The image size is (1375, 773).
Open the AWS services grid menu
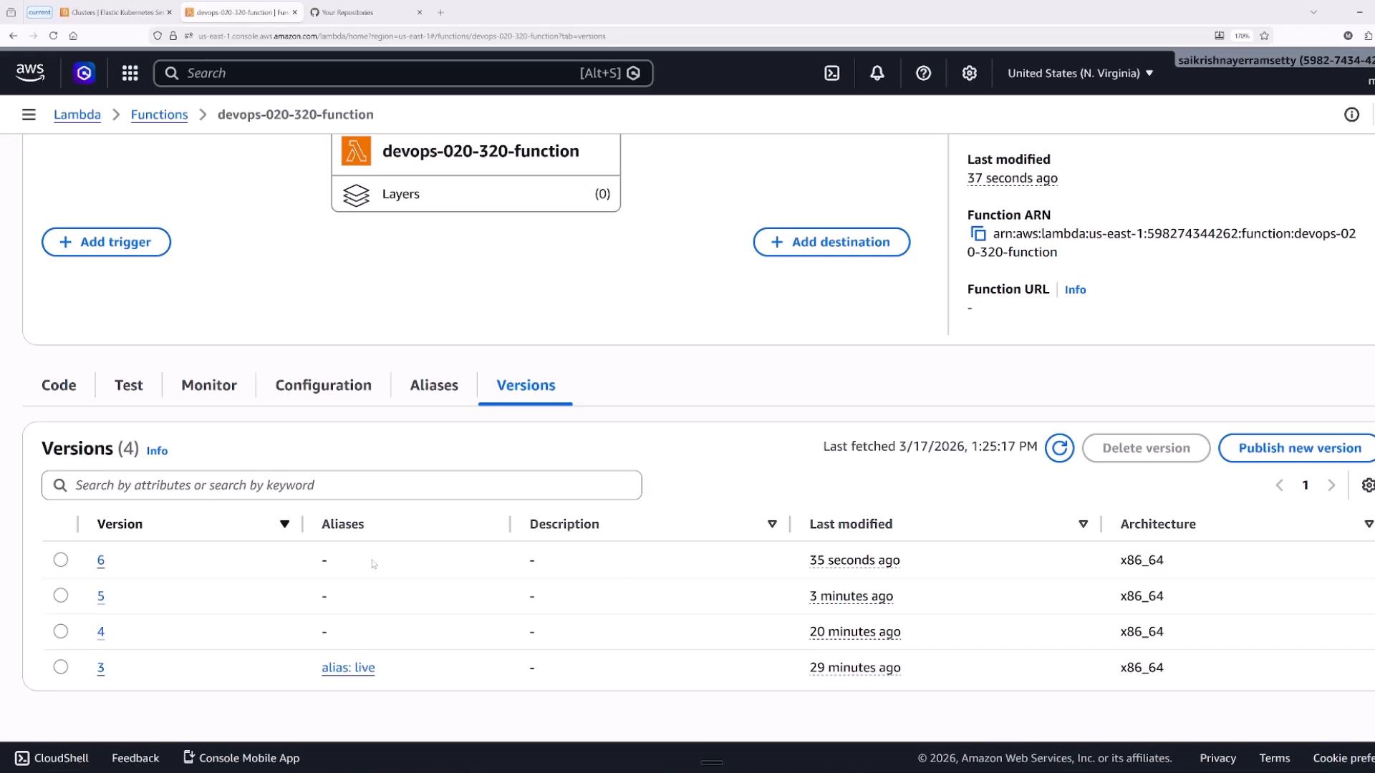[130, 73]
